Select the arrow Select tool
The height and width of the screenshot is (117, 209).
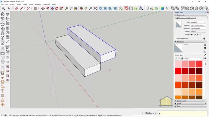tap(9, 8)
